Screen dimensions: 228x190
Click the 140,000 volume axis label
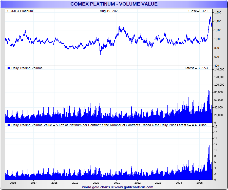pyautogui.click(x=219, y=69)
